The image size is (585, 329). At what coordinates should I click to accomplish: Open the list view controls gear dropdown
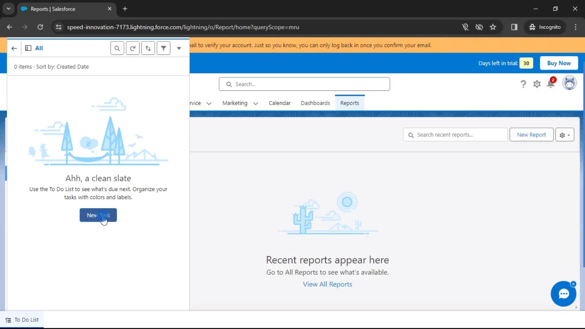pos(565,135)
